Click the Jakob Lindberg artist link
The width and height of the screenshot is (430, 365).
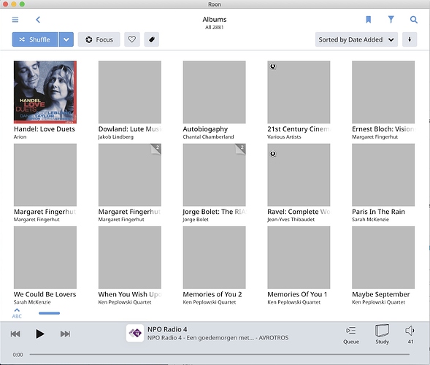pyautogui.click(x=116, y=137)
